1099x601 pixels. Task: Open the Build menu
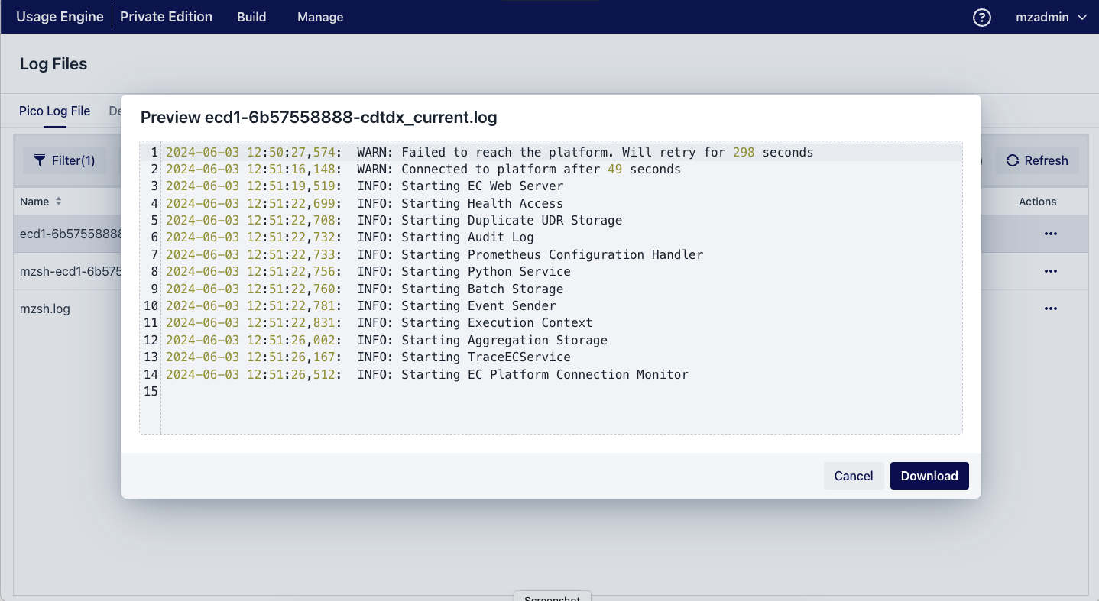pyautogui.click(x=251, y=17)
